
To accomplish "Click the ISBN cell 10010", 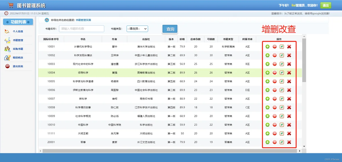I will [51, 125].
